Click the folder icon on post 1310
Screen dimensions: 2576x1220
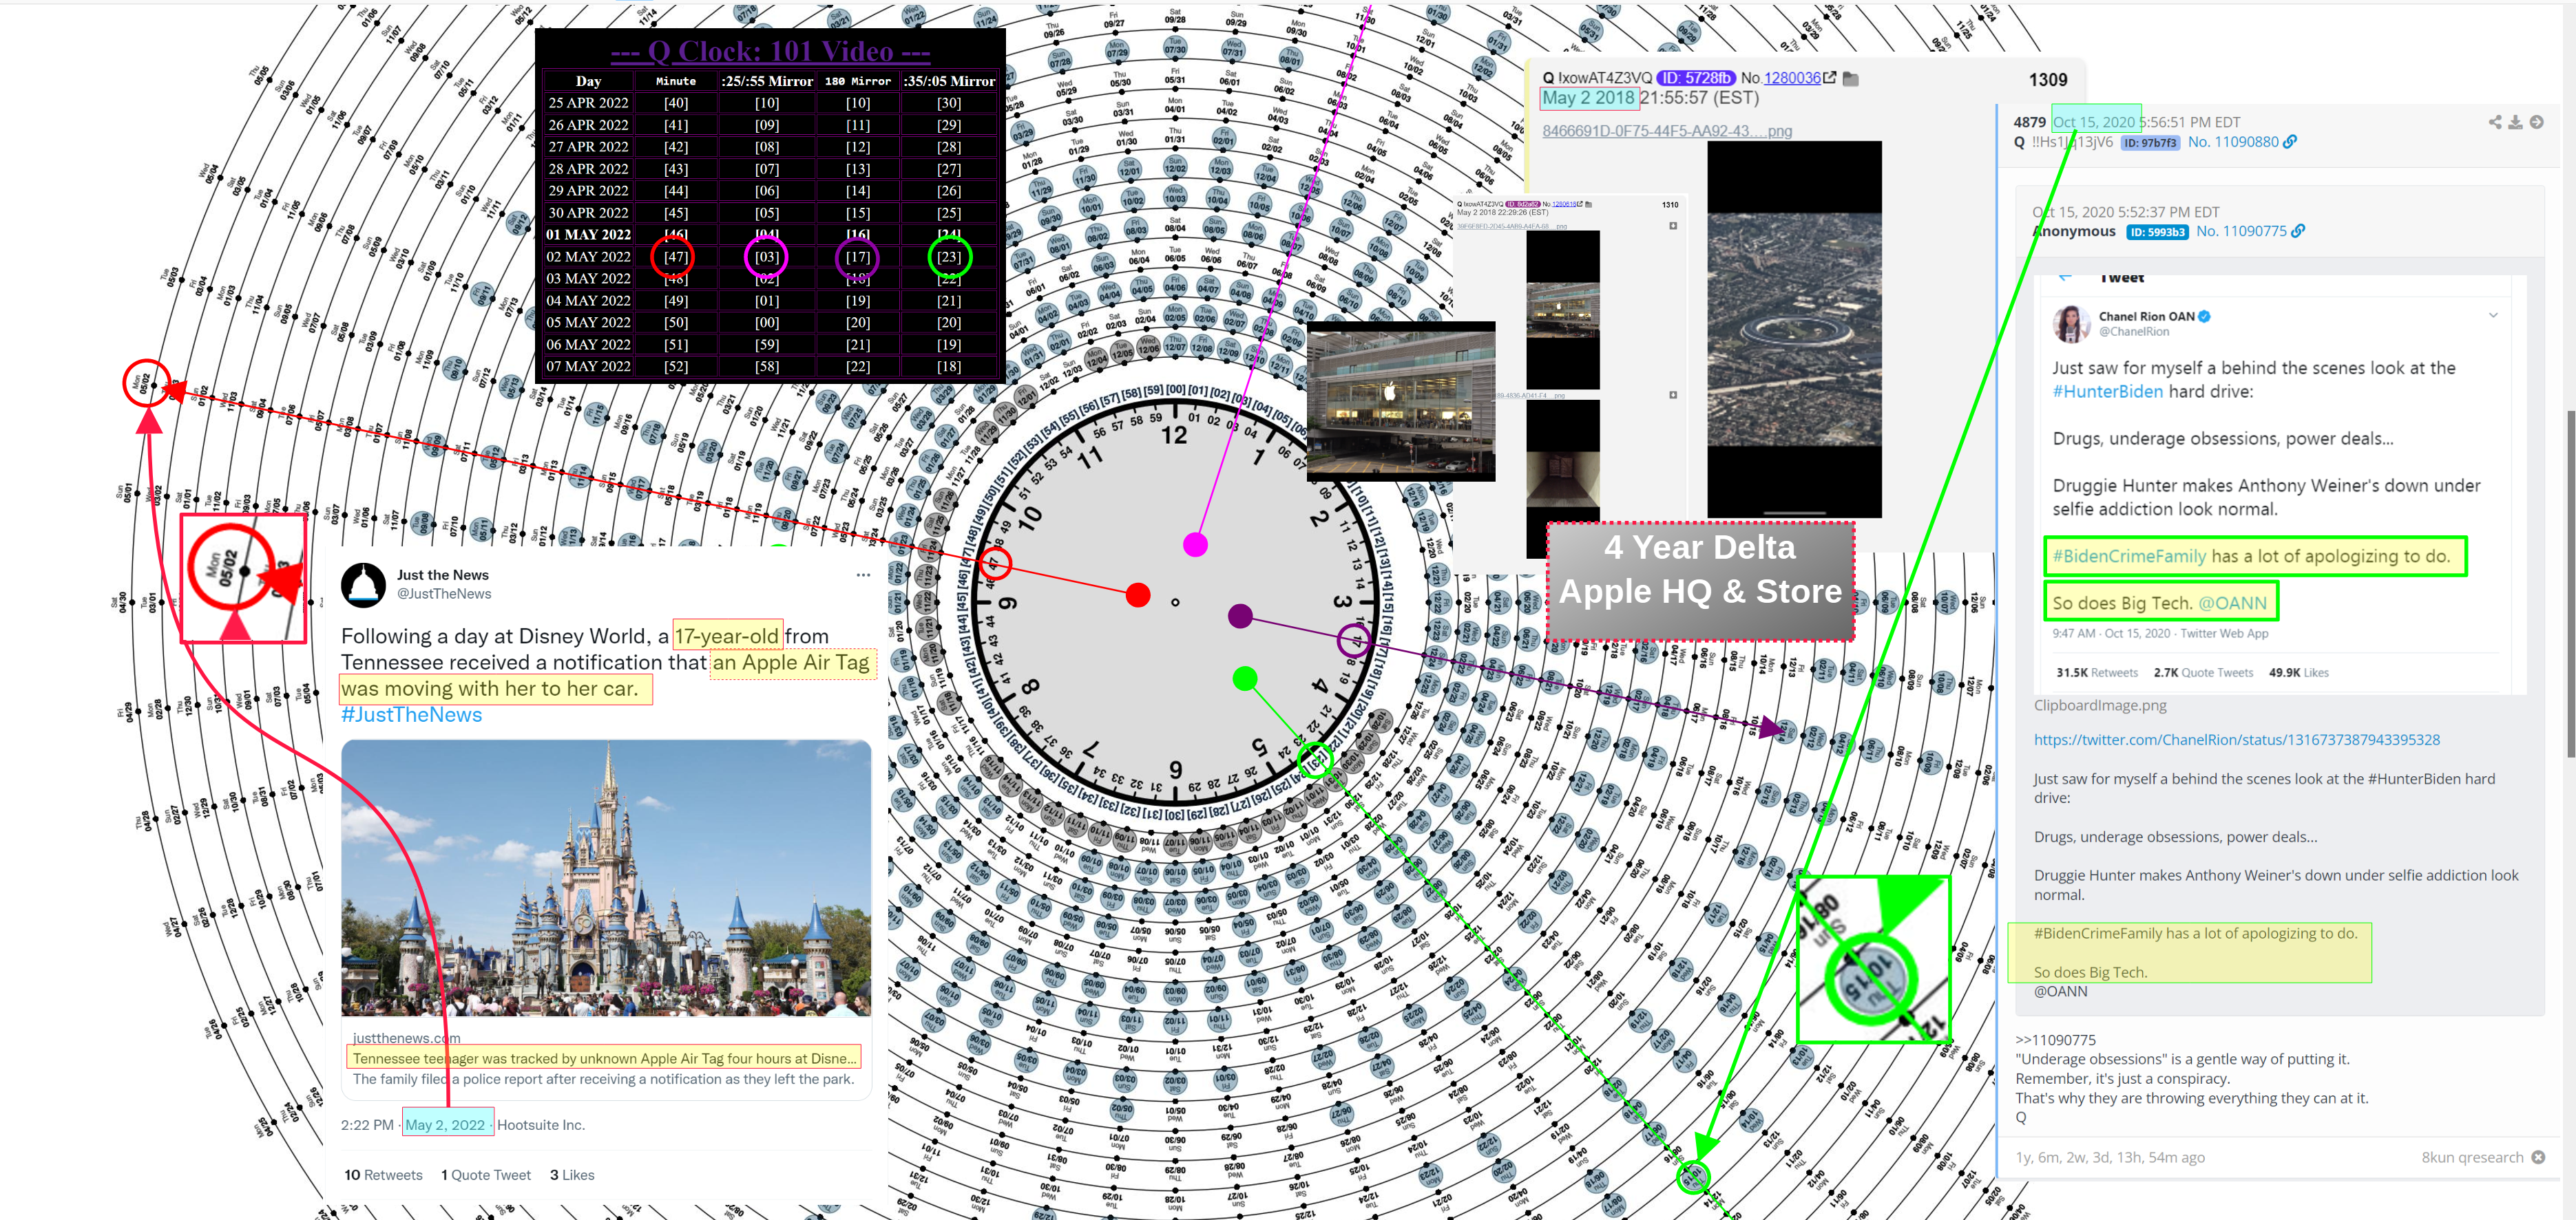[x=1589, y=204]
